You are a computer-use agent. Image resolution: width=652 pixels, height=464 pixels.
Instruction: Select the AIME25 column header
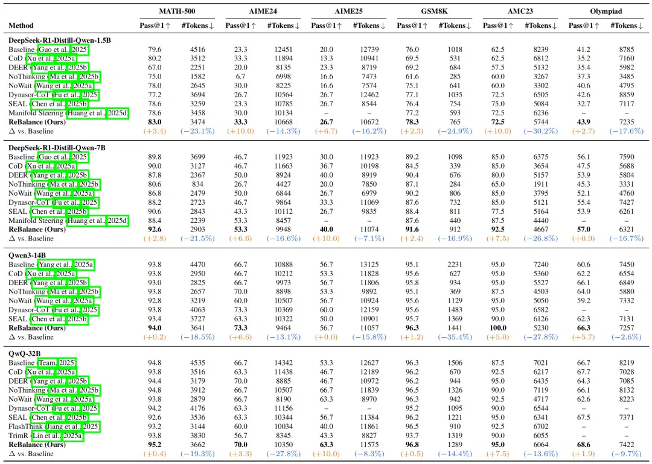[348, 11]
